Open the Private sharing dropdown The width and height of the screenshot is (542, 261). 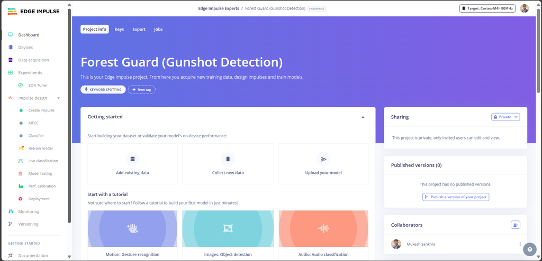[505, 117]
